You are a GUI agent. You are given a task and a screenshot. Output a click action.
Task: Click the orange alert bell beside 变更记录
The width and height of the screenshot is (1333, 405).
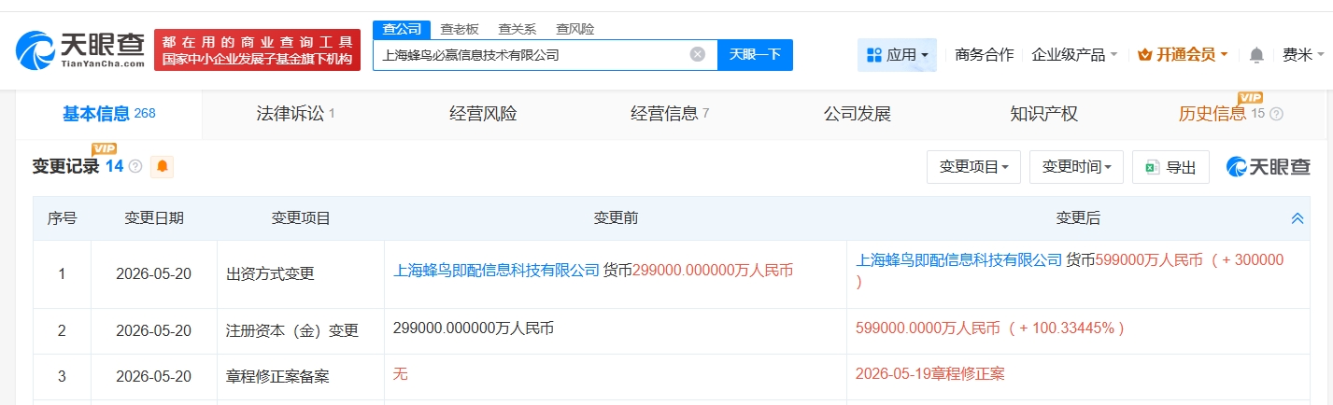tap(163, 166)
